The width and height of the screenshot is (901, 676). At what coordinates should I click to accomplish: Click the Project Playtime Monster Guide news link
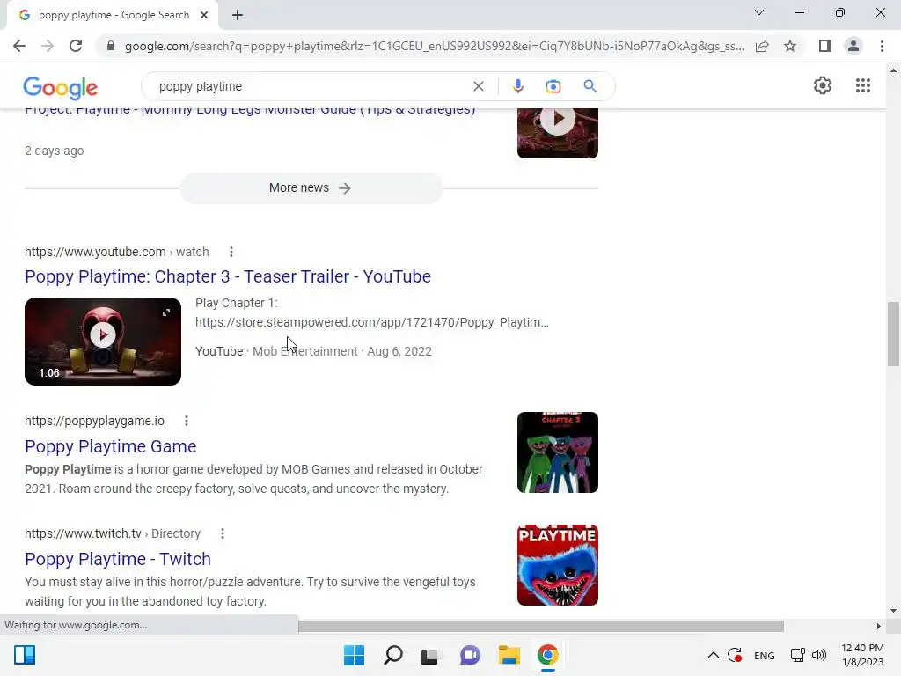(x=250, y=111)
